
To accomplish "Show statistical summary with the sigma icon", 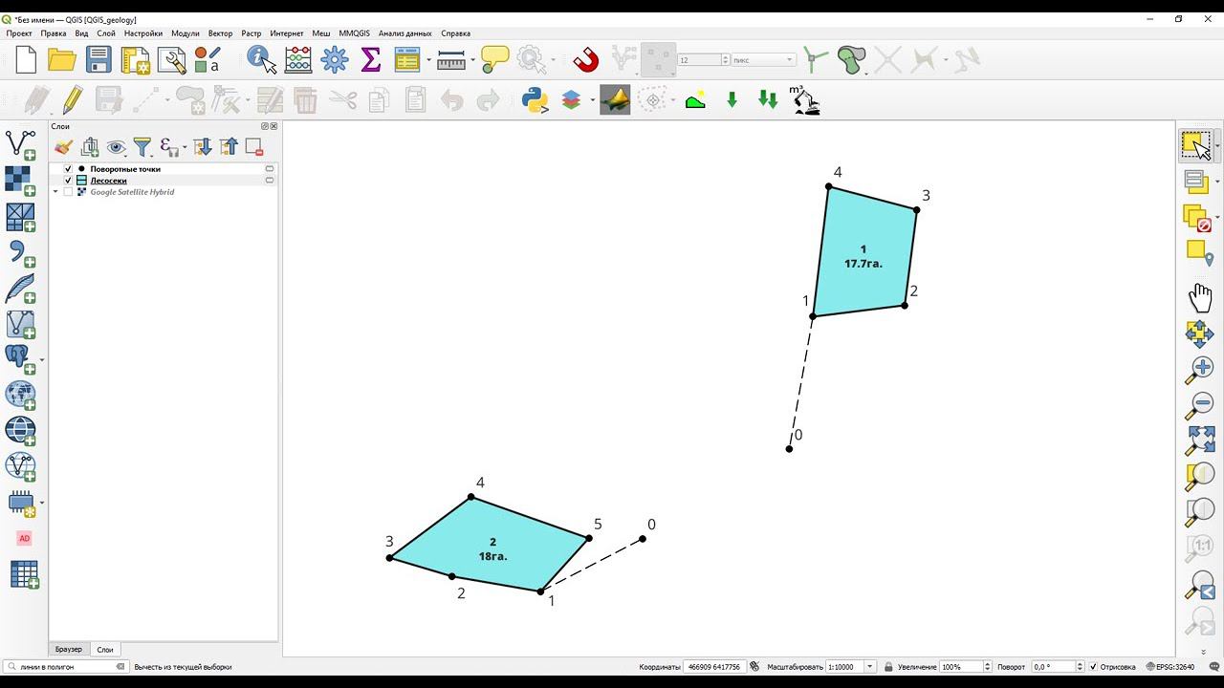I will pos(371,60).
